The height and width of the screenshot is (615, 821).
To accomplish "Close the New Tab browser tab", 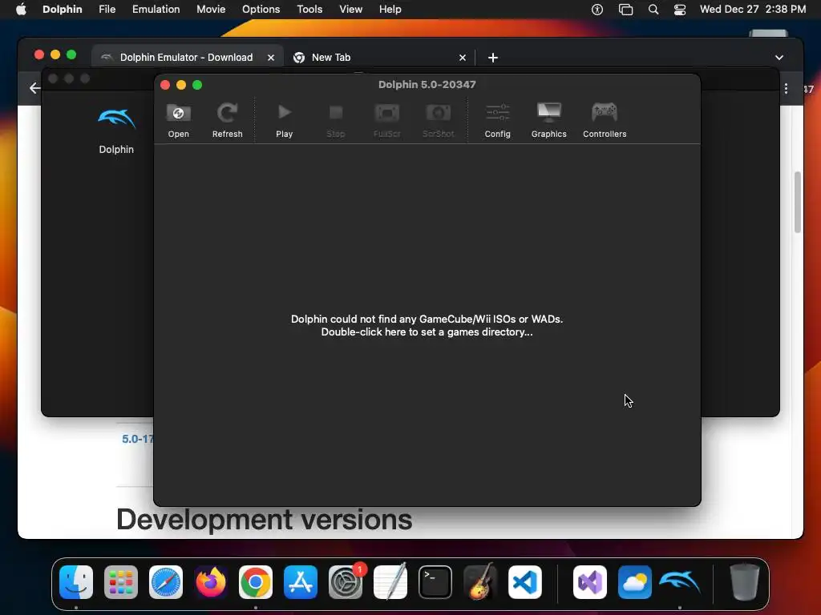I will 463,58.
